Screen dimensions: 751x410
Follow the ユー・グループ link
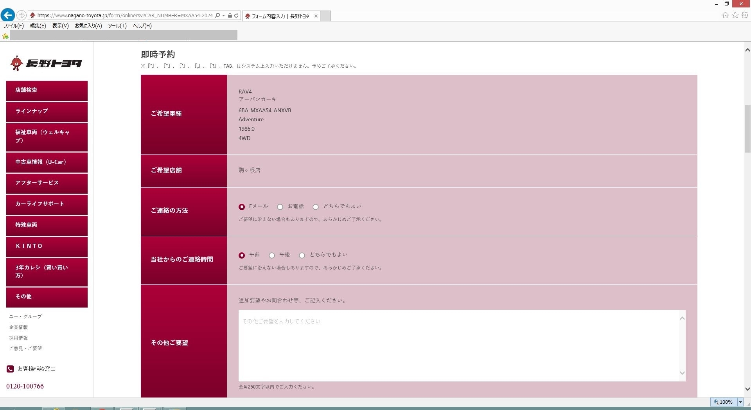[x=25, y=316]
